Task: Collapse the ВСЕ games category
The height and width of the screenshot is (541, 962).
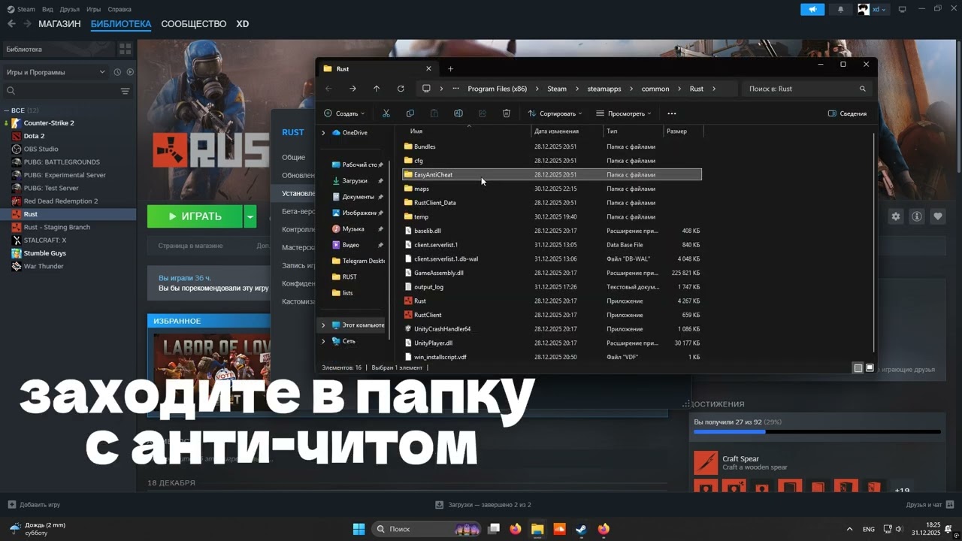Action: [x=6, y=110]
